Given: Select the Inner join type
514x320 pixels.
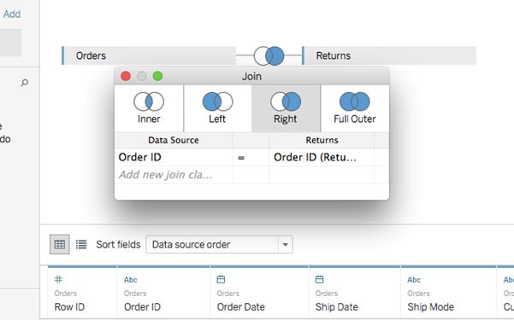Looking at the screenshot, I should [149, 108].
